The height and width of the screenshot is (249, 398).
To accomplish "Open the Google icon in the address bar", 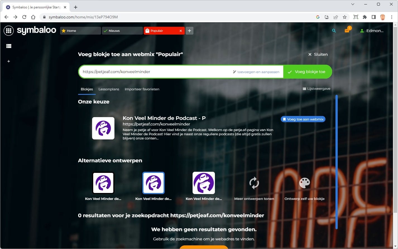I will click(318, 17).
